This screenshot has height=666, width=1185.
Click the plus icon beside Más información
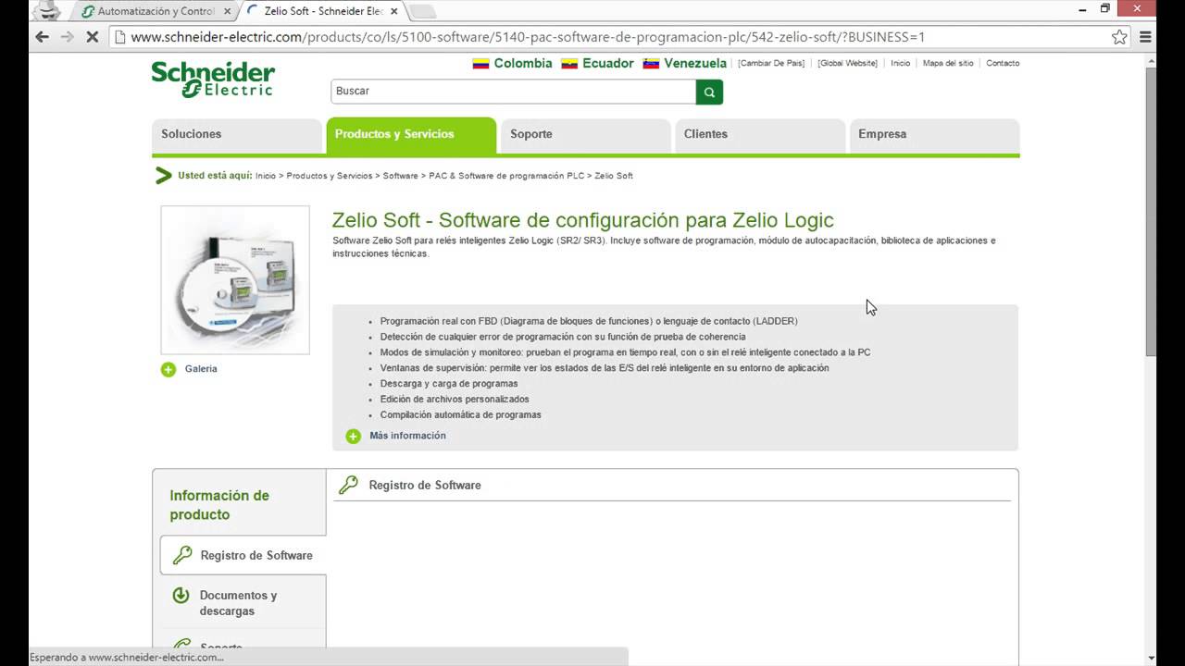353,437
